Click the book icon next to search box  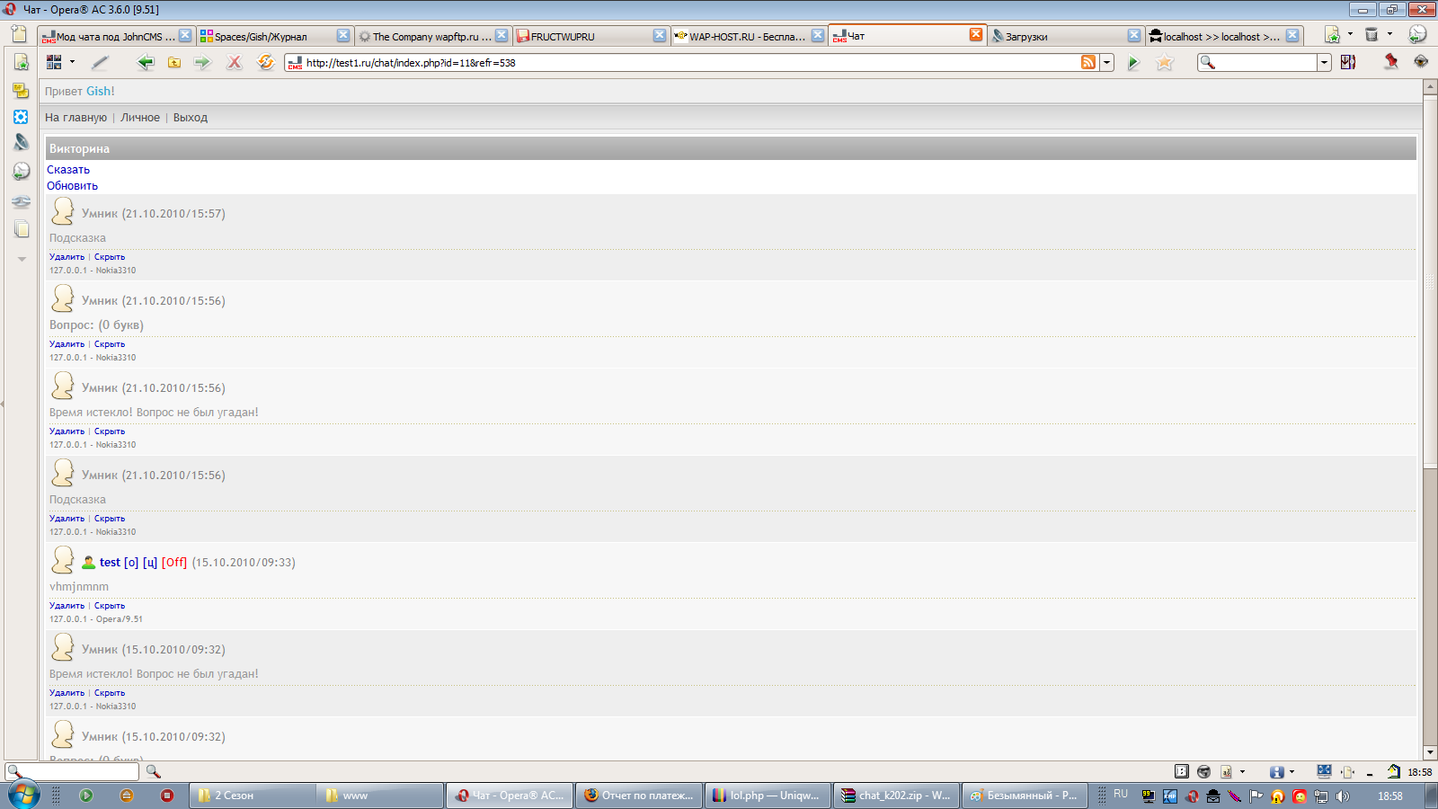pyautogui.click(x=1348, y=62)
